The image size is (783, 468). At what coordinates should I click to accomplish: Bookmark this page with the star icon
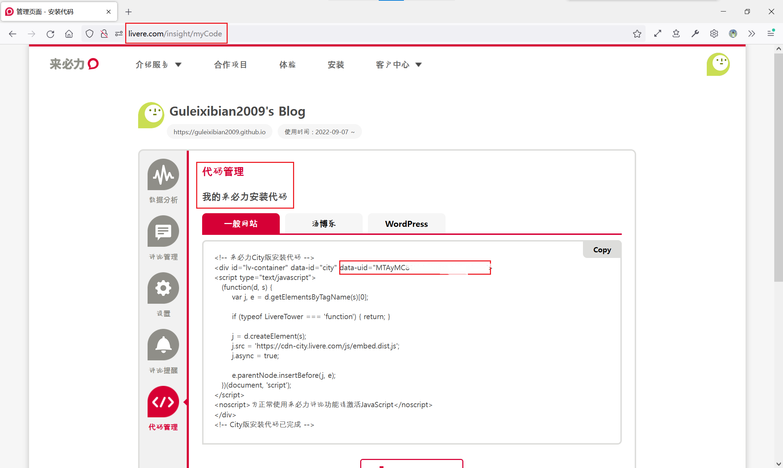(637, 34)
